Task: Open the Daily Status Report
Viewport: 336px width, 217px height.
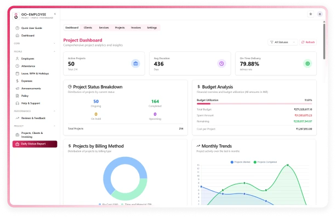Action: [35, 144]
